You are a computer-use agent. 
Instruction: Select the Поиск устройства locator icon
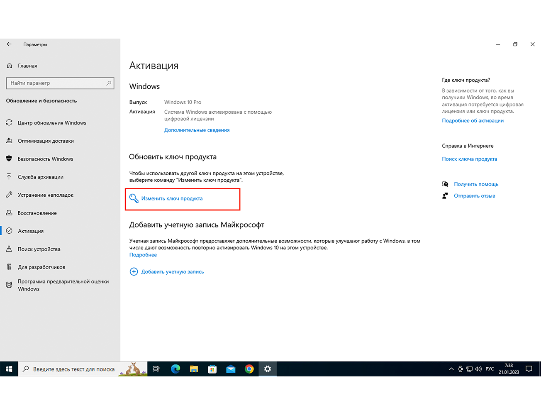point(9,249)
